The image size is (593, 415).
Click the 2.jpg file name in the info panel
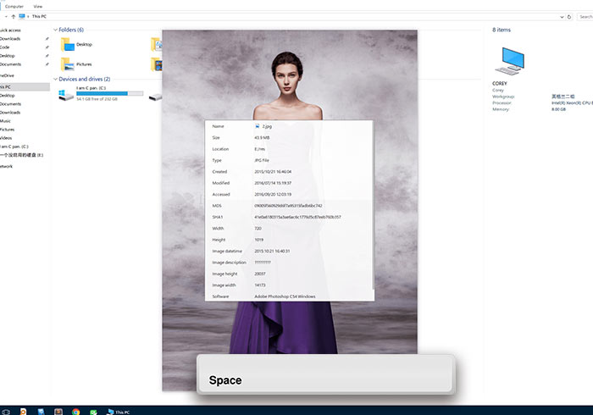click(x=267, y=126)
